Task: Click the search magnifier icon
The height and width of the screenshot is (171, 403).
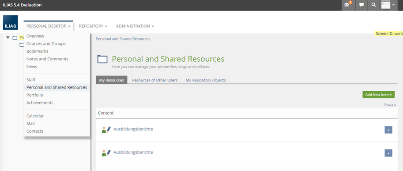Action: click(x=373, y=5)
